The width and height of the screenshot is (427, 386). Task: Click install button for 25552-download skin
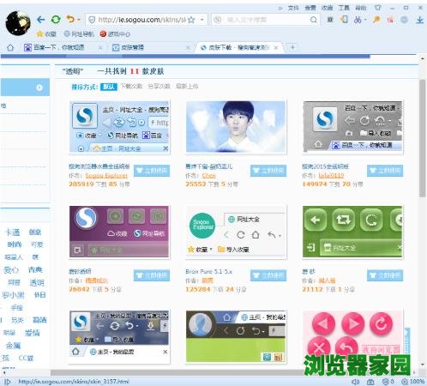tap(268, 171)
